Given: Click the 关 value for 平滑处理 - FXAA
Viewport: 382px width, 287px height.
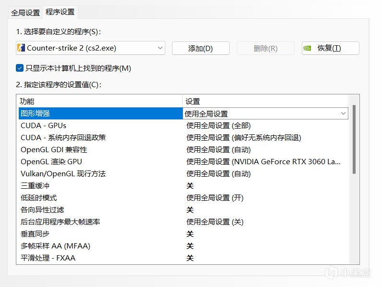Looking at the screenshot, I should (x=190, y=258).
